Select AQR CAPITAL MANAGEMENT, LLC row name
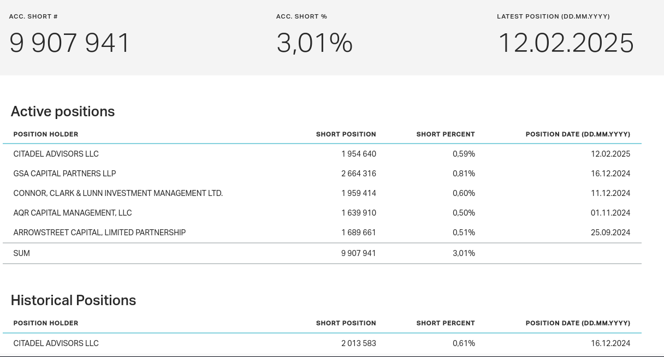Screen dimensions: 664x357 coord(73,213)
